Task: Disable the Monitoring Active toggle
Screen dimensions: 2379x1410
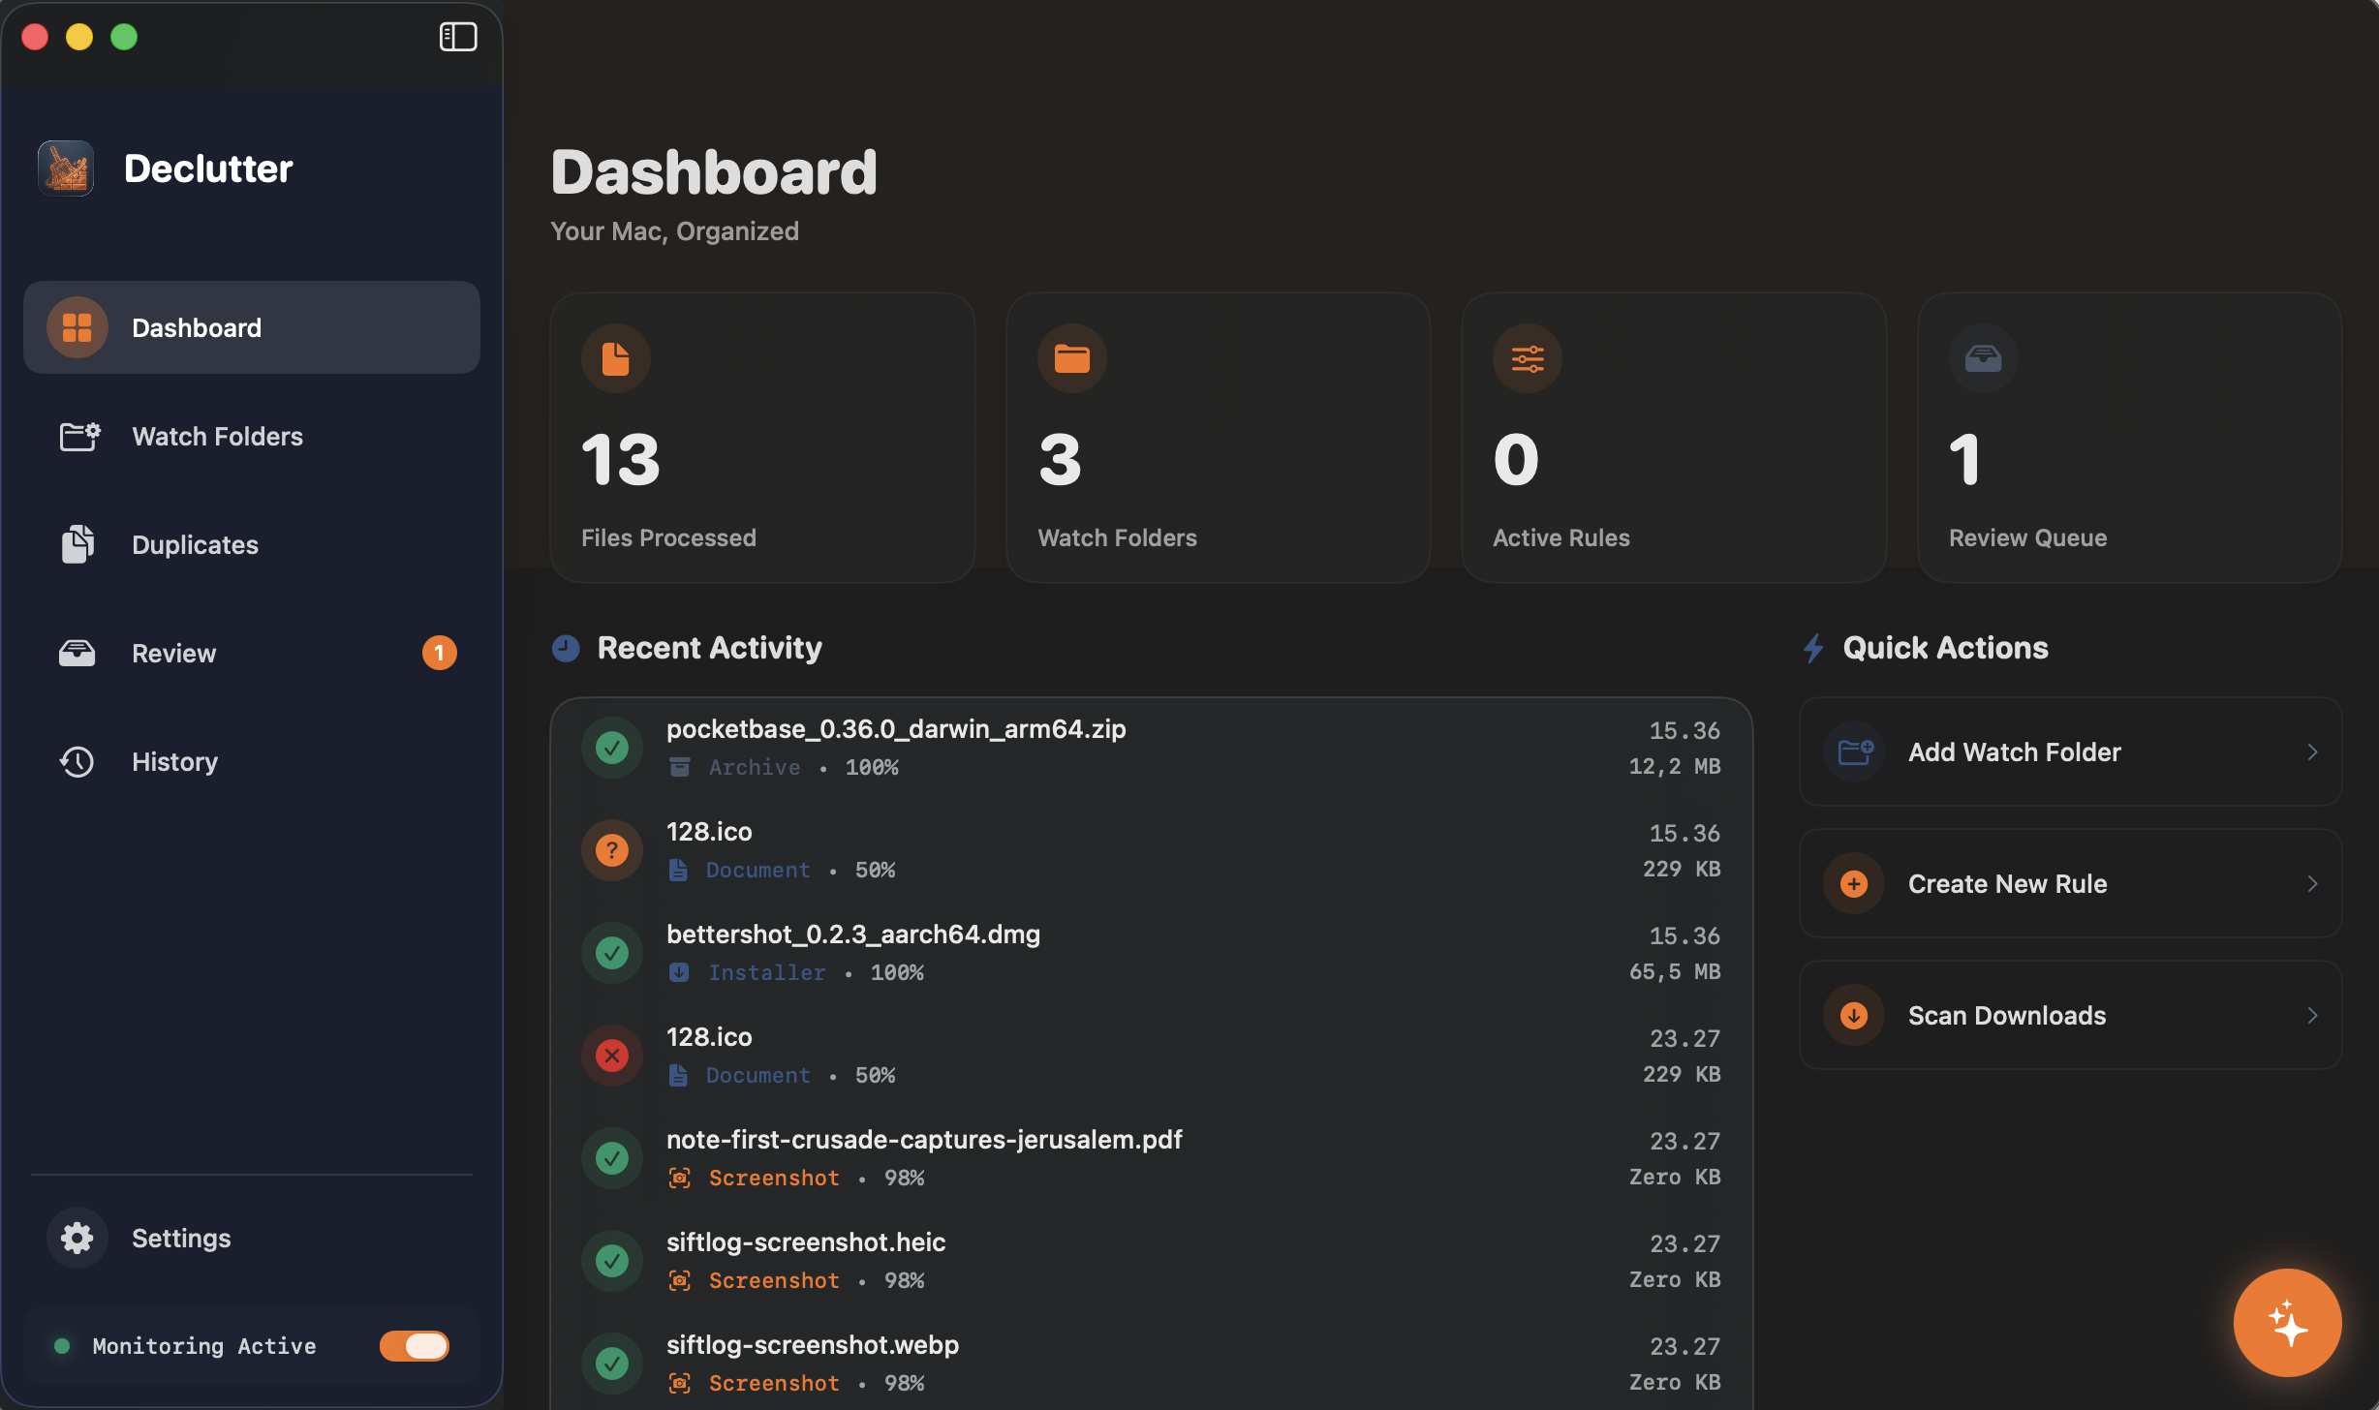Action: click(414, 1345)
